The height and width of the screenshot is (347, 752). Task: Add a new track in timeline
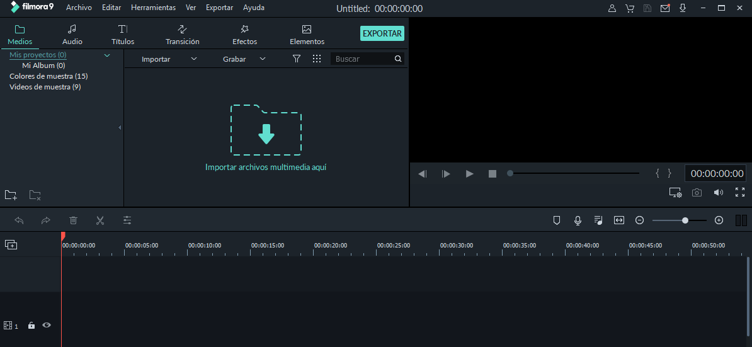point(11,245)
